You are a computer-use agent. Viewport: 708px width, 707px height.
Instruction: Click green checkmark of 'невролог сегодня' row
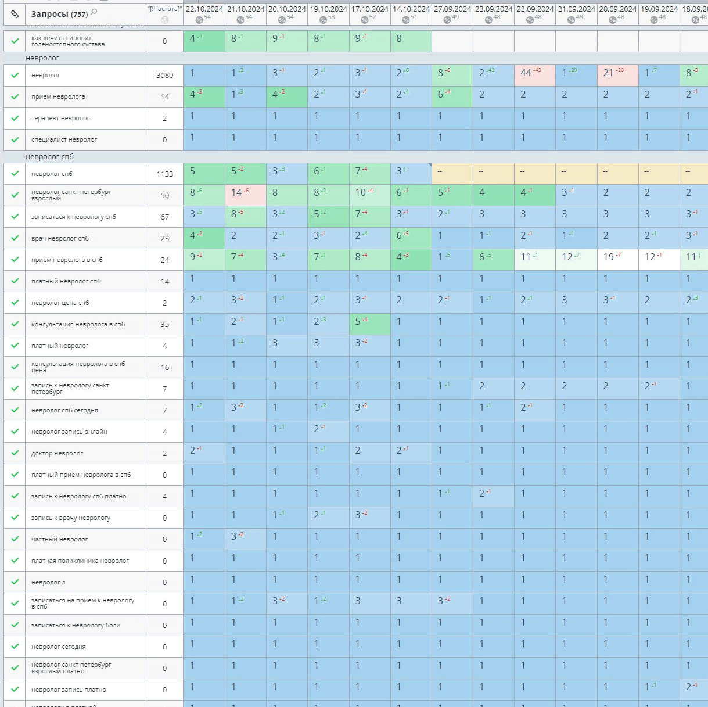15,647
